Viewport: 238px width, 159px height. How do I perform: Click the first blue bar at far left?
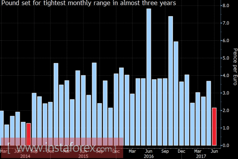tap(1, 128)
